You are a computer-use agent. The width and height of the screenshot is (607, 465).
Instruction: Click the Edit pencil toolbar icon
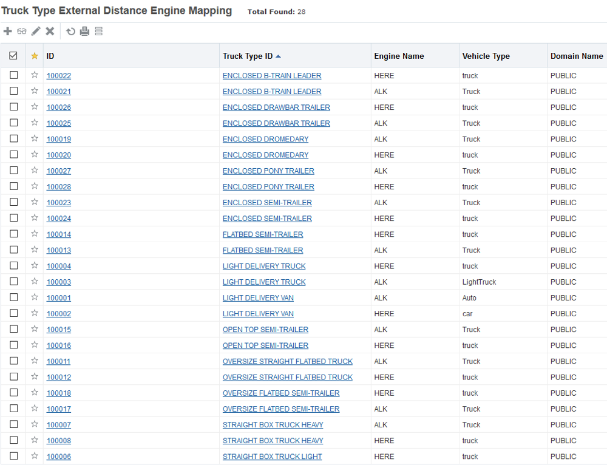tap(36, 32)
